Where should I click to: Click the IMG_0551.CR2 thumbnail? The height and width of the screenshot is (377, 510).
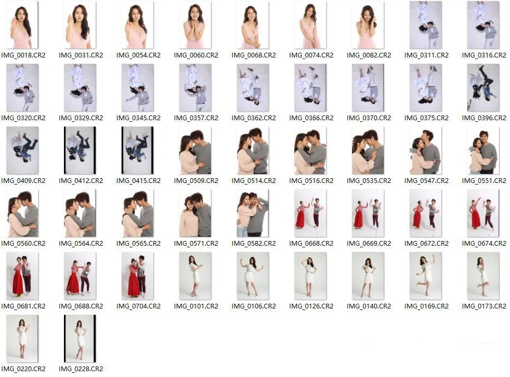483,151
